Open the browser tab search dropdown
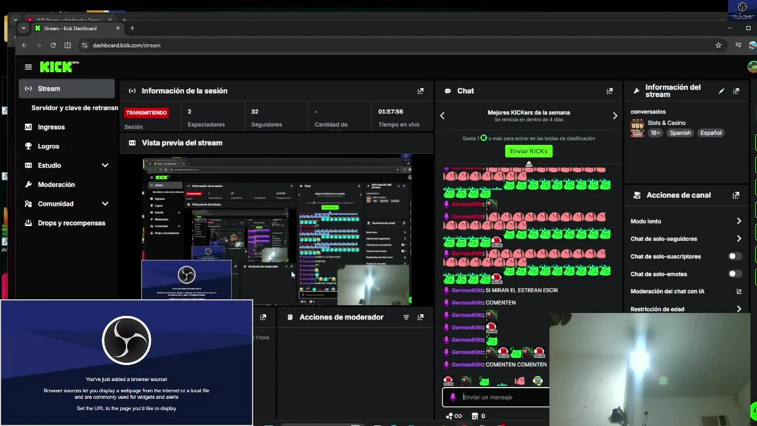The width and height of the screenshot is (757, 426). (x=24, y=28)
